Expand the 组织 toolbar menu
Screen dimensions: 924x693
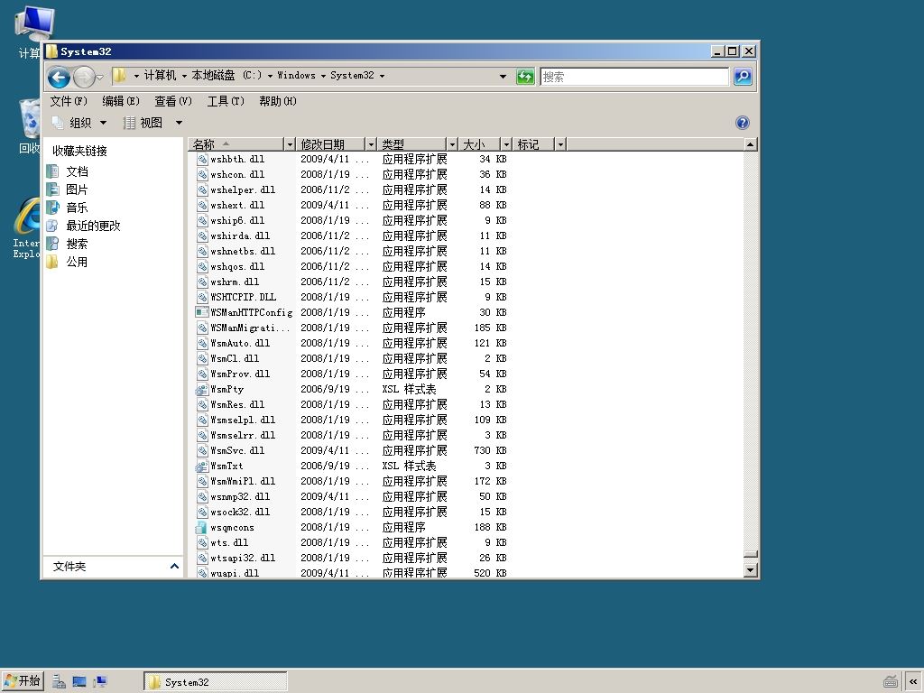pos(79,123)
